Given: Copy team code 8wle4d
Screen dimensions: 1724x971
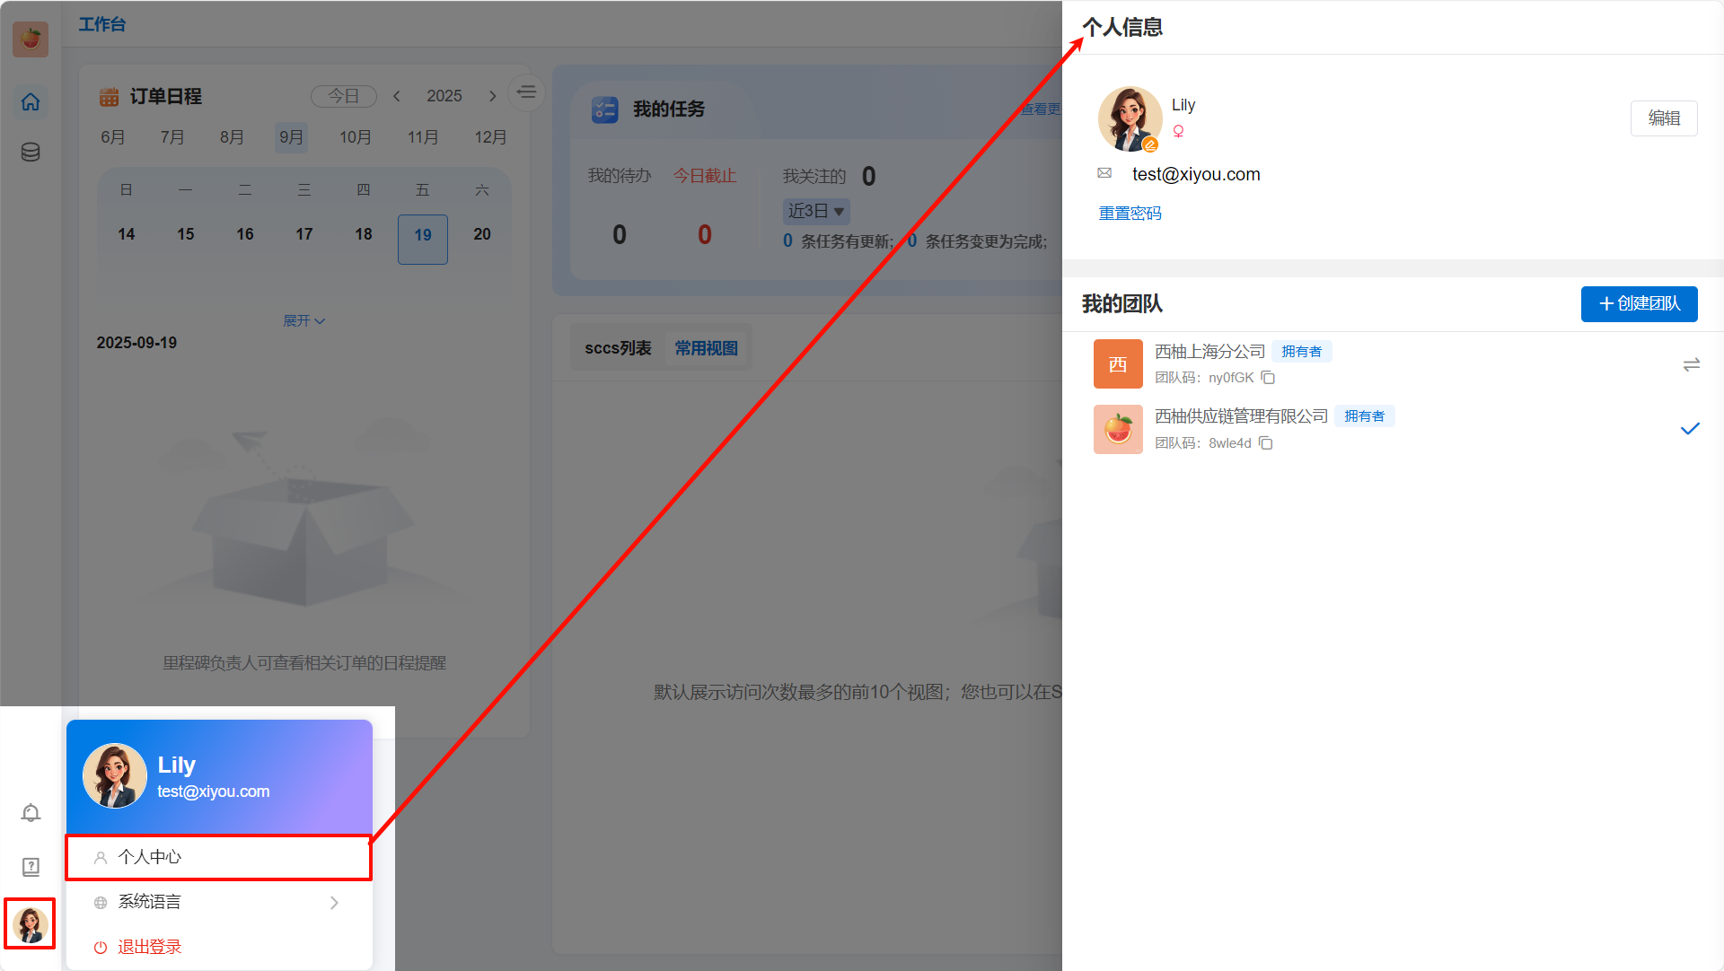Looking at the screenshot, I should pos(1266,443).
